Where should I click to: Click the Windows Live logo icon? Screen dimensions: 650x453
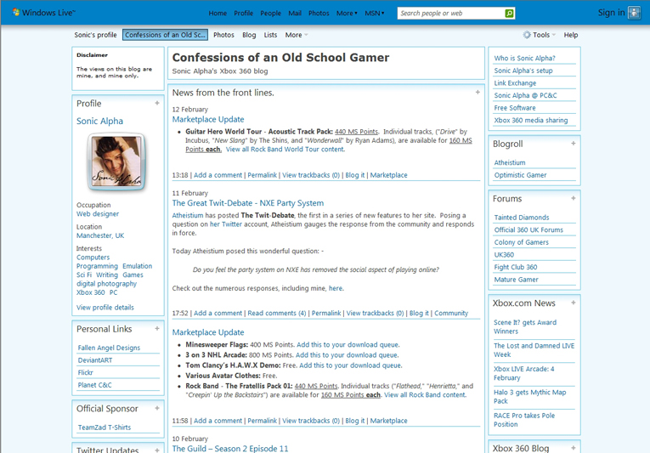tap(16, 12)
